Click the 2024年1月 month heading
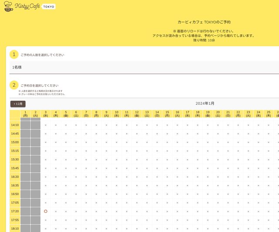The image size is (279, 232). [x=205, y=103]
